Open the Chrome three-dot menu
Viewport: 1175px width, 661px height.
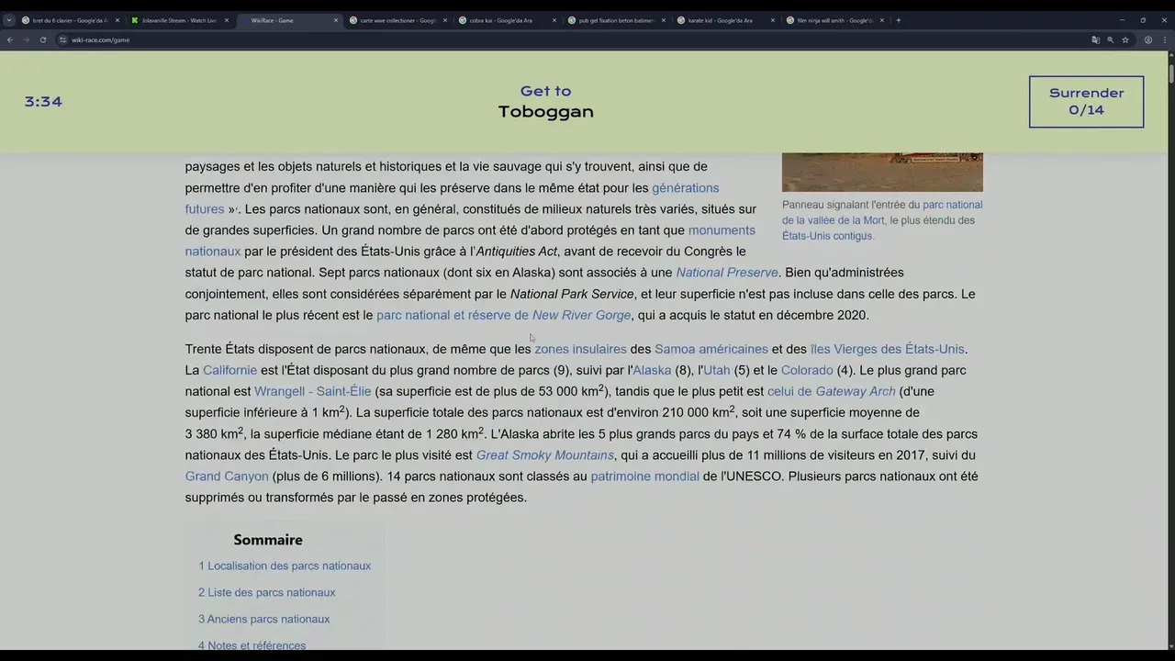1163,39
